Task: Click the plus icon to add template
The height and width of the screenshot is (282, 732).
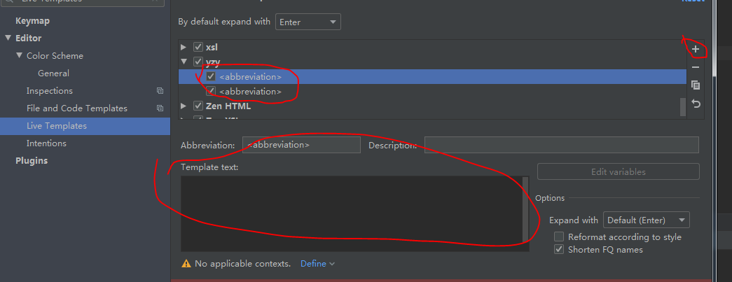Action: tap(696, 50)
